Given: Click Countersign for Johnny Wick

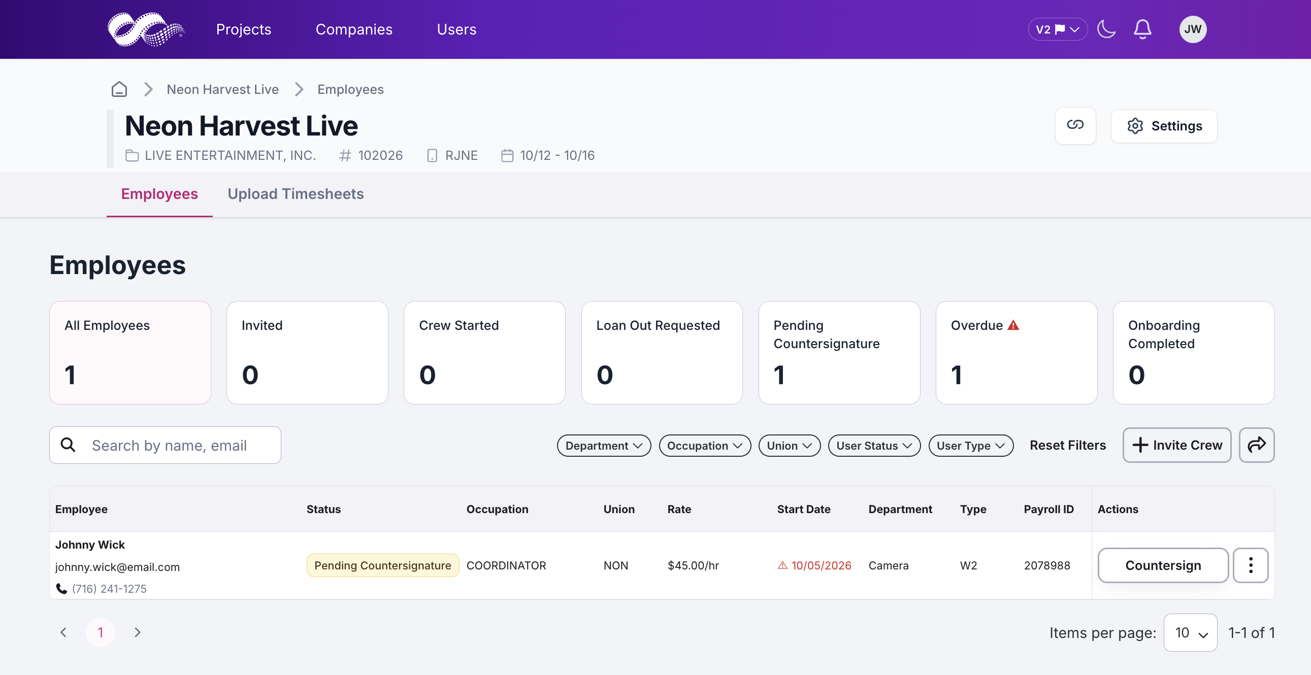Looking at the screenshot, I should [1162, 565].
